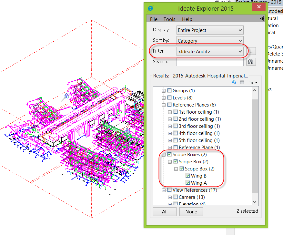
Task: Click the table view icon above results
Action: 242,83
